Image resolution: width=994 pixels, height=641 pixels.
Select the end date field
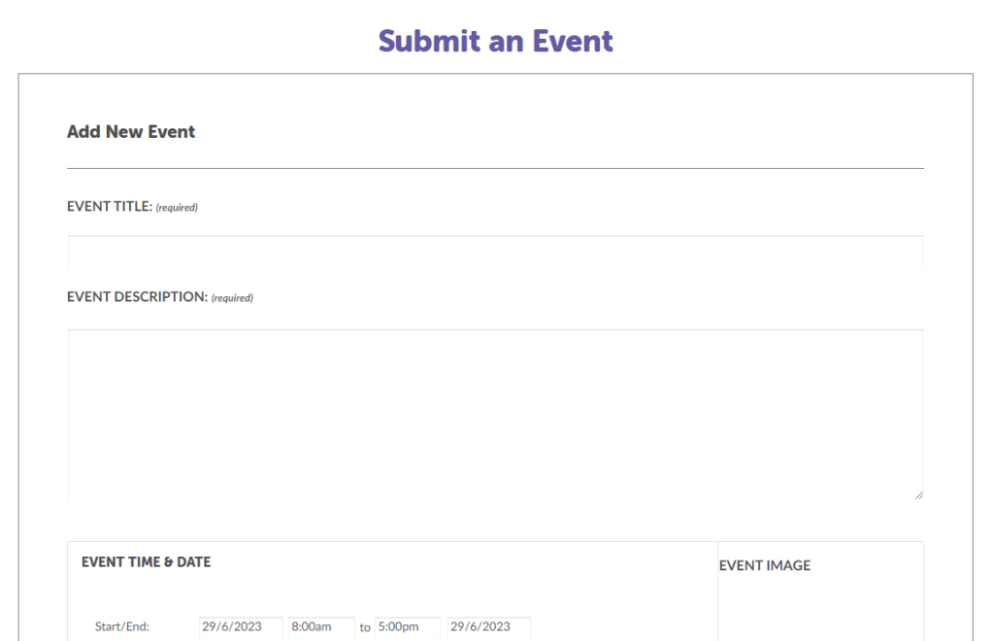click(x=488, y=627)
